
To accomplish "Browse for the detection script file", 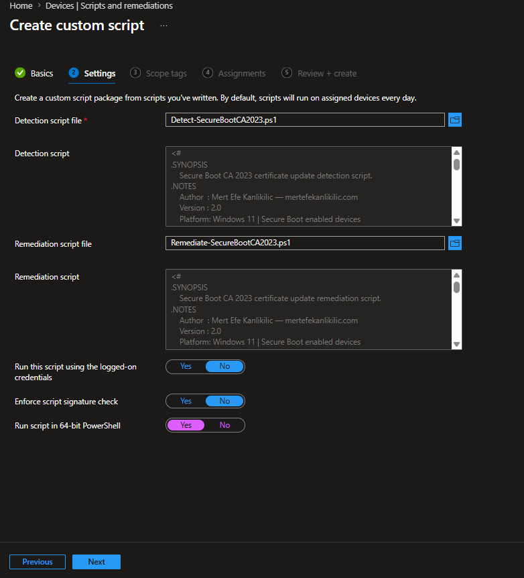I will pyautogui.click(x=455, y=120).
